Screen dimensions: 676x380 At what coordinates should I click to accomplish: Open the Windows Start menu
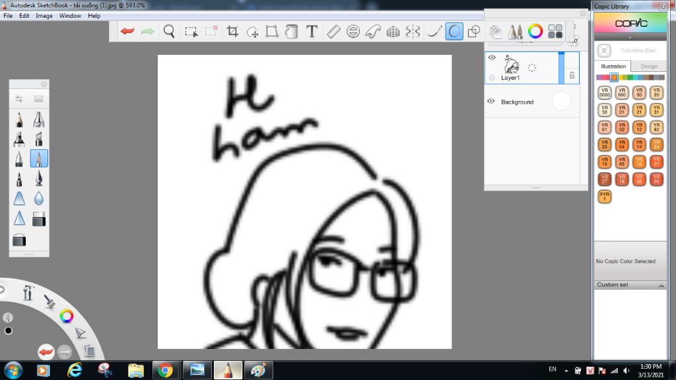tap(13, 371)
